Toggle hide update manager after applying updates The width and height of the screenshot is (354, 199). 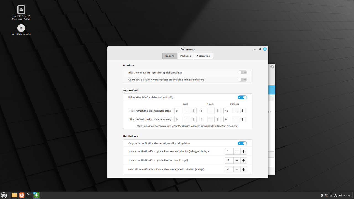click(242, 72)
